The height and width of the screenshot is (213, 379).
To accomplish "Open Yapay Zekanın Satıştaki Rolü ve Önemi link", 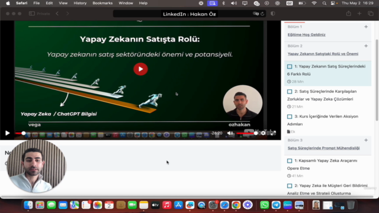I will (x=323, y=54).
